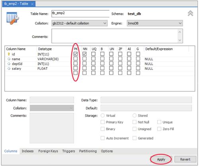Close the tb_emp2 - Table tab
Viewport: 199px width, 166px height.
point(32,4)
